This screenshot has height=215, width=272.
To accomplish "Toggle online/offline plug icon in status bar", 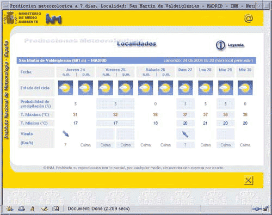I will (257, 209).
